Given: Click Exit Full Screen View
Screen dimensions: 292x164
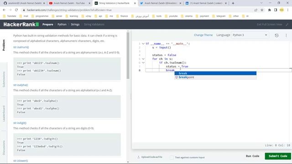Looking at the screenshot, I should pyautogui.click(x=270, y=24).
